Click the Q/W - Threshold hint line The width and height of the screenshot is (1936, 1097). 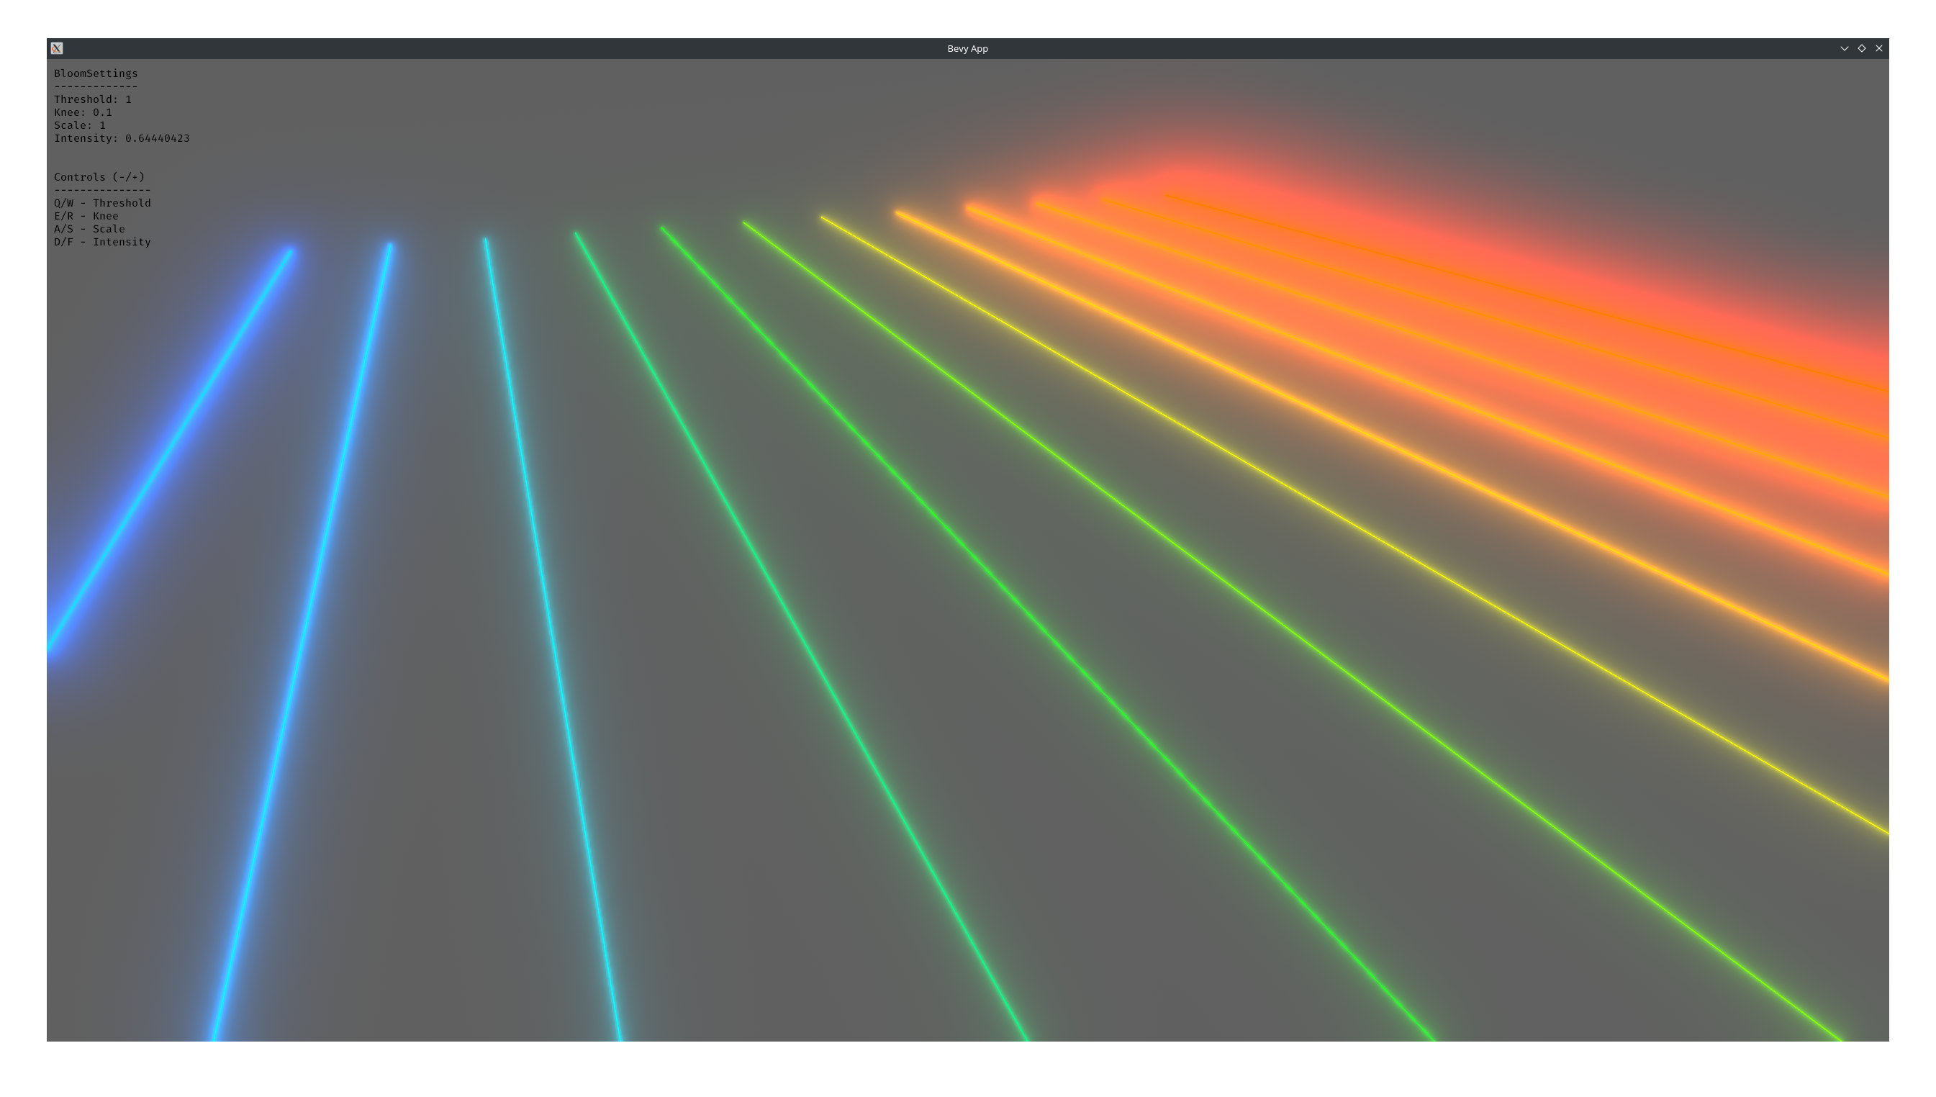coord(102,203)
